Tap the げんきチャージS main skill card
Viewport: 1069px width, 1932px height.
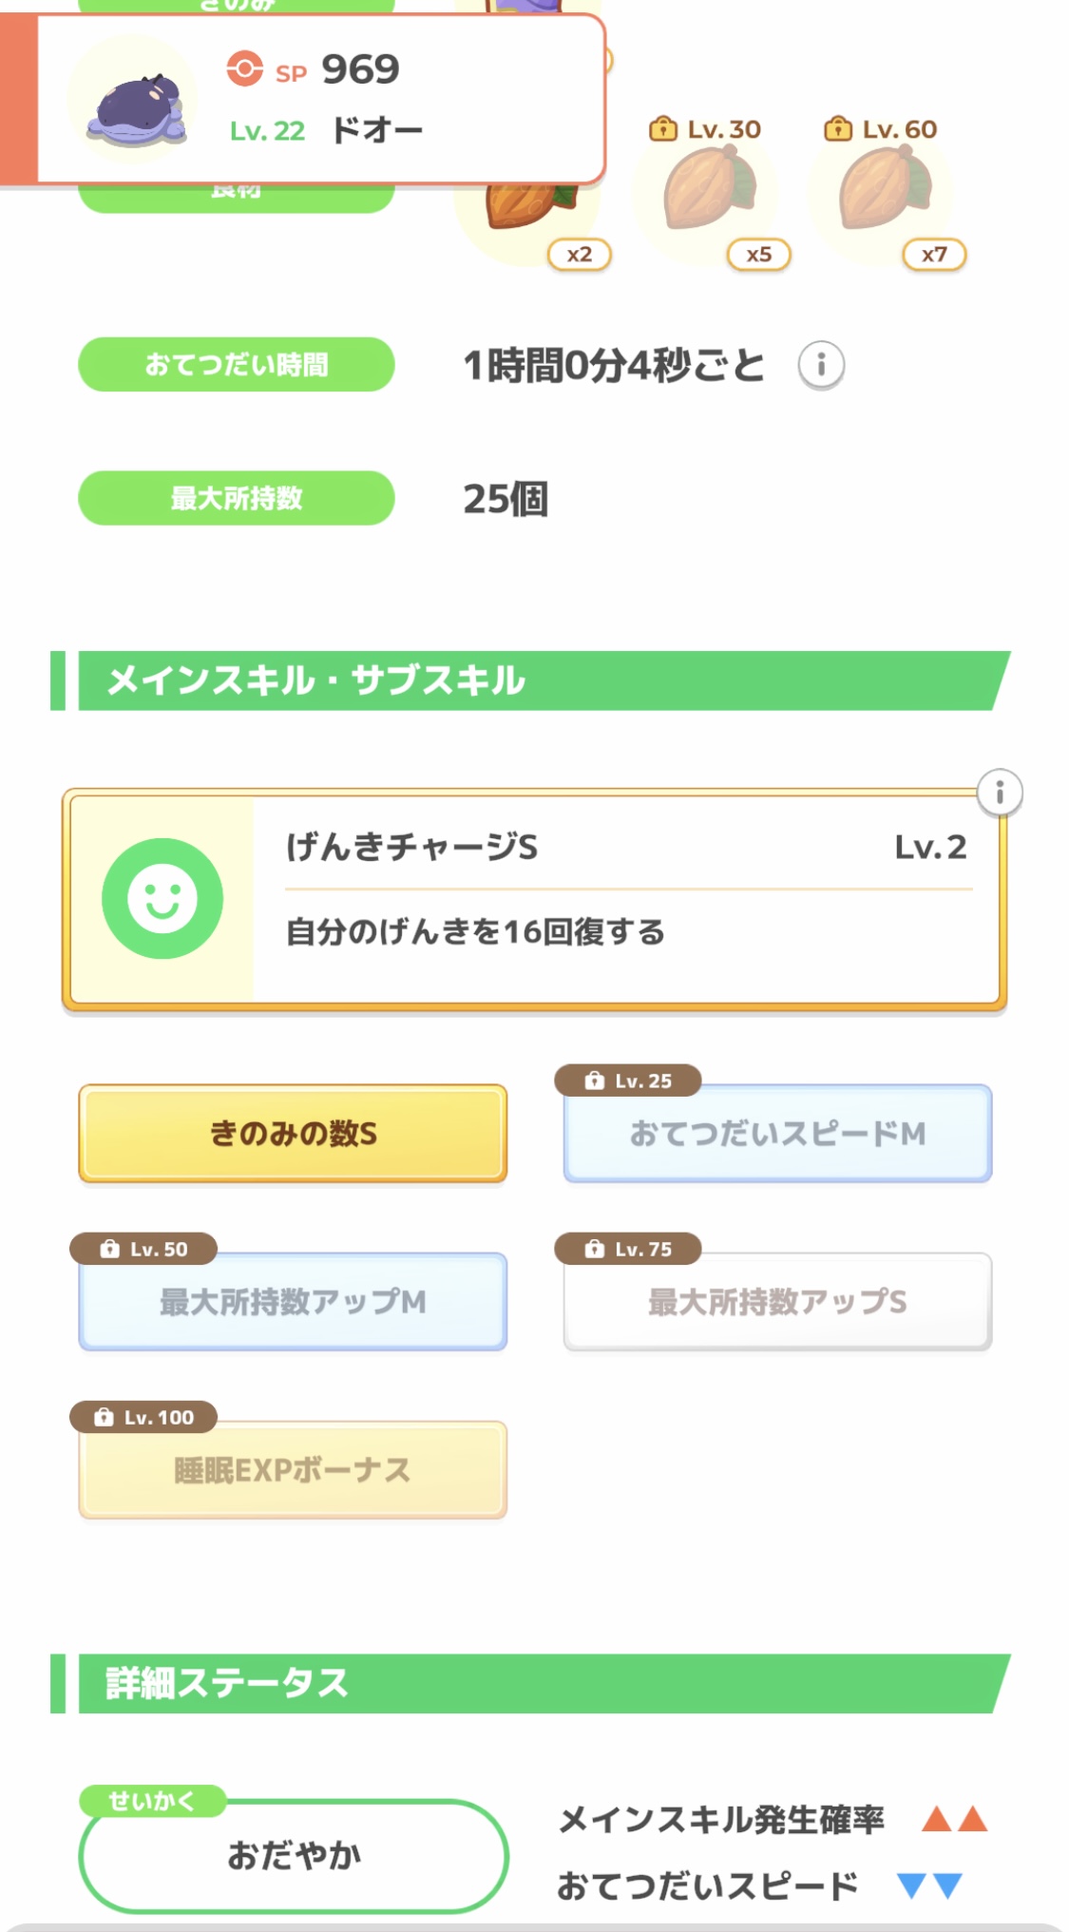pyautogui.click(x=627, y=899)
